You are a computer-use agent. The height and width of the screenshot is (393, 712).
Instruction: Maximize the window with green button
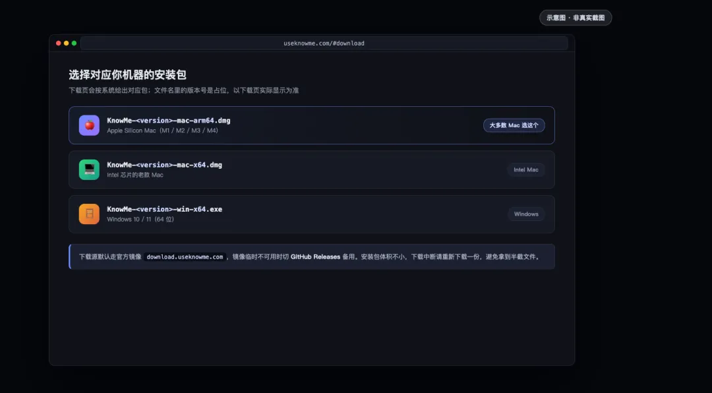pos(74,43)
